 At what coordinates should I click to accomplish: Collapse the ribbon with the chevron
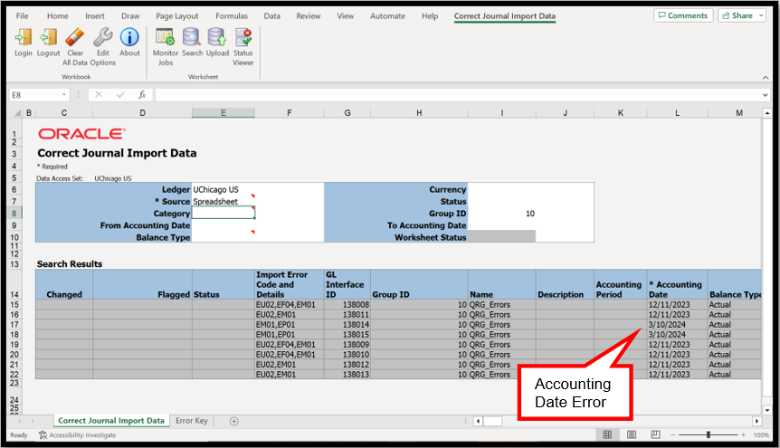pyautogui.click(x=766, y=77)
